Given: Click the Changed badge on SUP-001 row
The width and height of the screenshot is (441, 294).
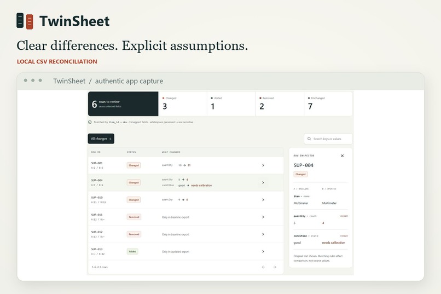Looking at the screenshot, I should [134, 165].
